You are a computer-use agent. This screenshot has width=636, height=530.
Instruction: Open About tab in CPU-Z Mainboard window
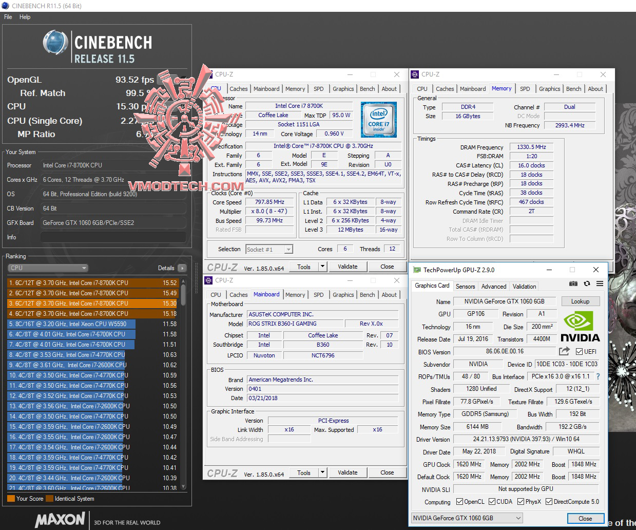click(389, 295)
